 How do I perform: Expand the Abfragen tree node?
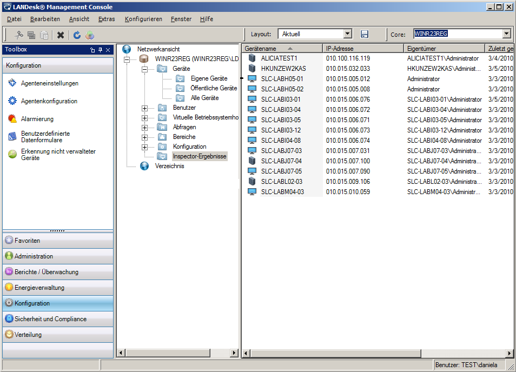(144, 128)
